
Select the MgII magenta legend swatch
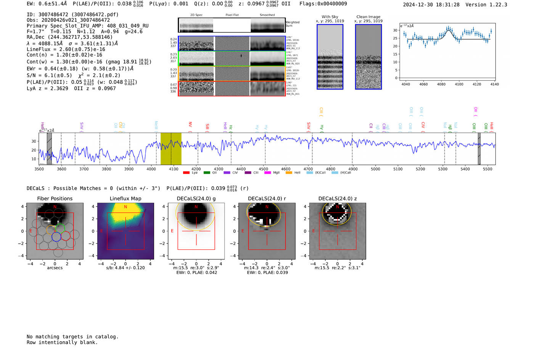pos(267,173)
